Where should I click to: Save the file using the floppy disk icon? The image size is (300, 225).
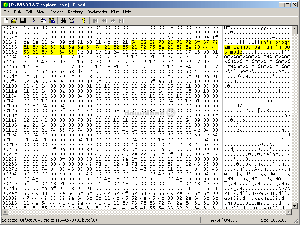23,21
